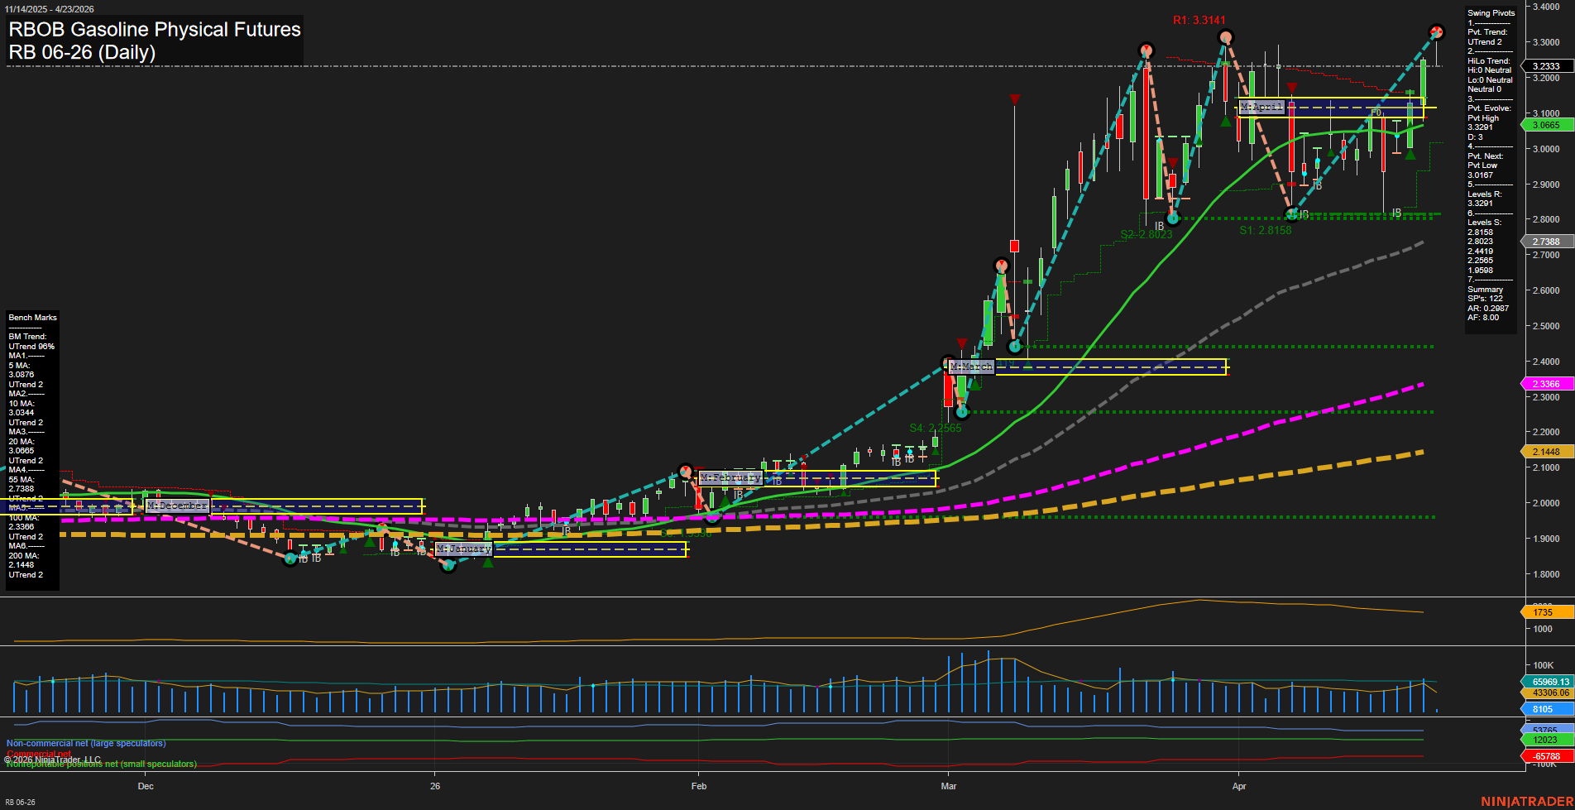Collapse the Bench Marks panel on the left
Viewport: 1575px width, 810px height.
31,317
